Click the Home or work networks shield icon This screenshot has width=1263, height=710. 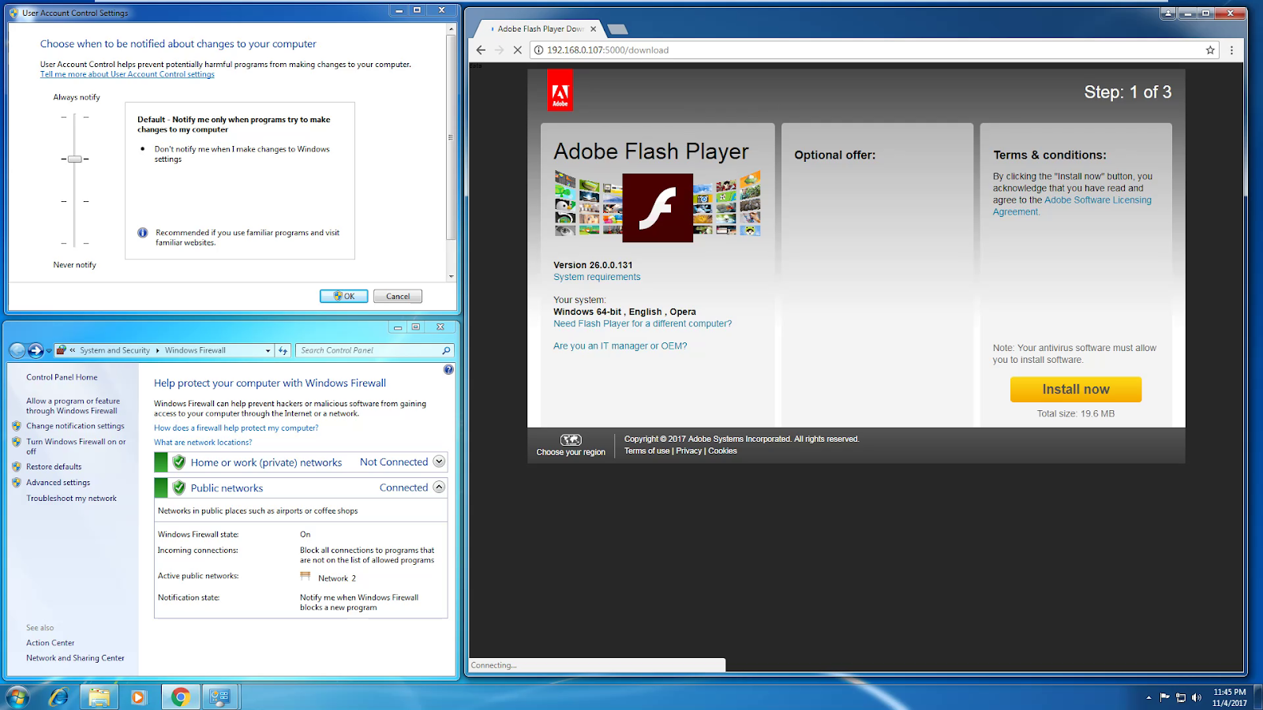tap(178, 462)
